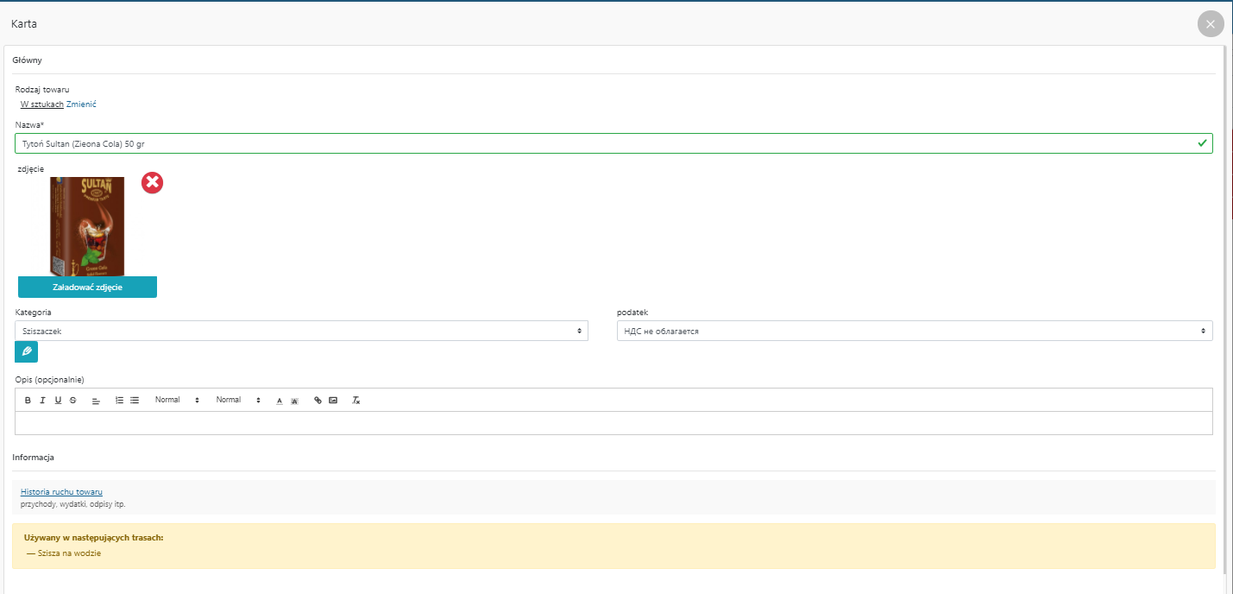The height and width of the screenshot is (594, 1233).
Task: Click the Załadować zdjęcie button
Action: (x=87, y=288)
